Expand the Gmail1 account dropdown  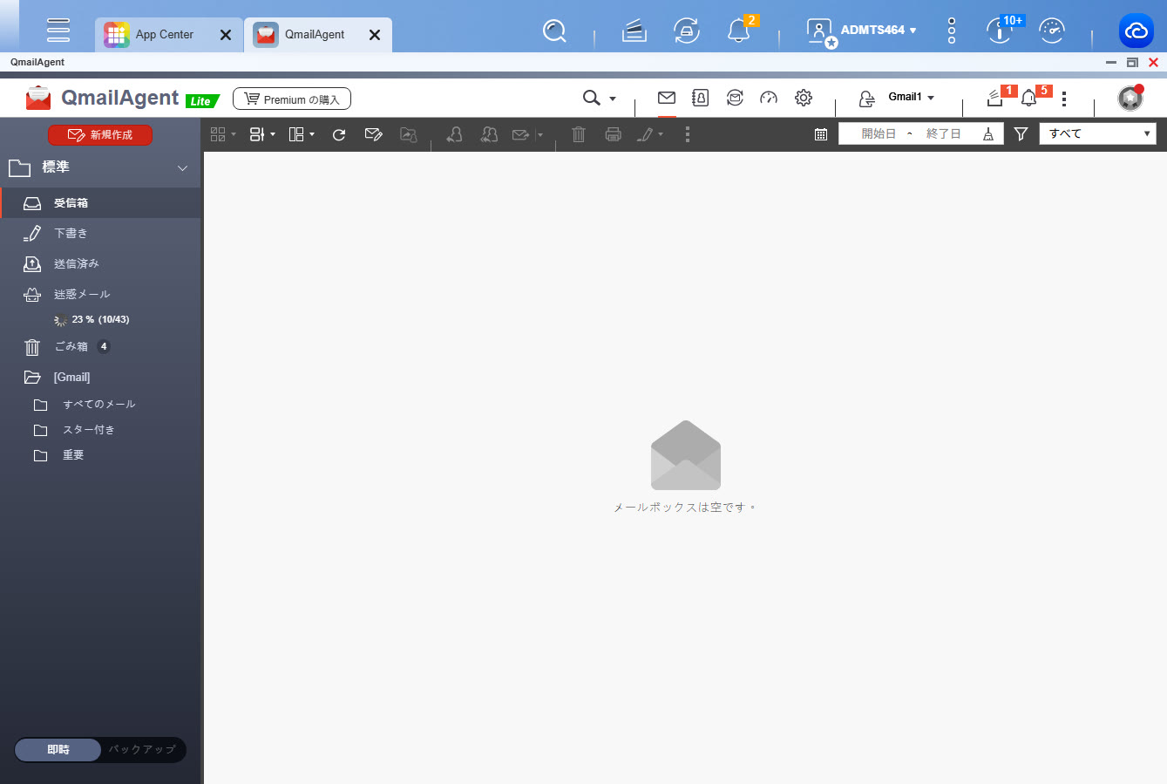[911, 98]
